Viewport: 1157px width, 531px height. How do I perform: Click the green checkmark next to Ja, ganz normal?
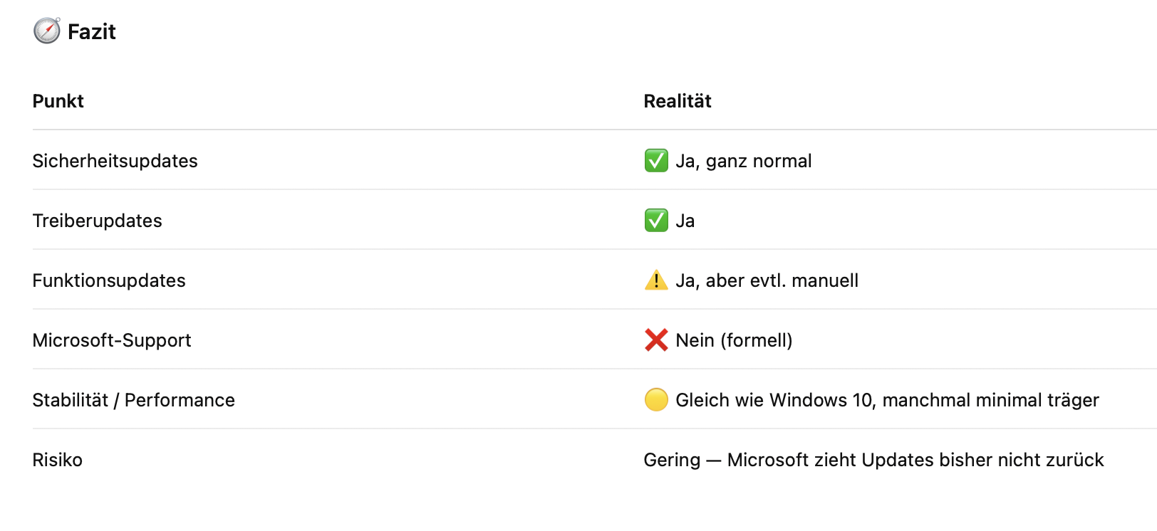point(656,161)
